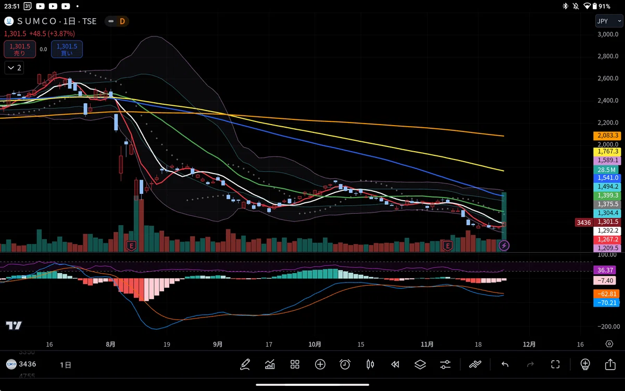Open the calendar icon in status bar
The image size is (625, 391).
27,6
